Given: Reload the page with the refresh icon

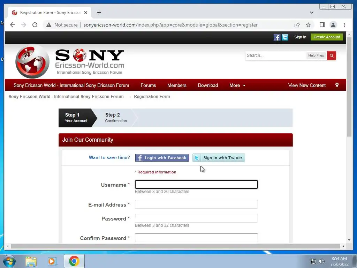Looking at the screenshot, I should coord(35,25).
